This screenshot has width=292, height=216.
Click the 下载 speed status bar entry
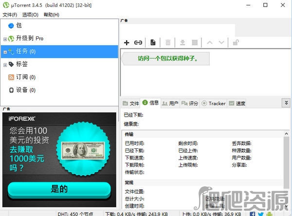pyautogui.click(x=136, y=214)
